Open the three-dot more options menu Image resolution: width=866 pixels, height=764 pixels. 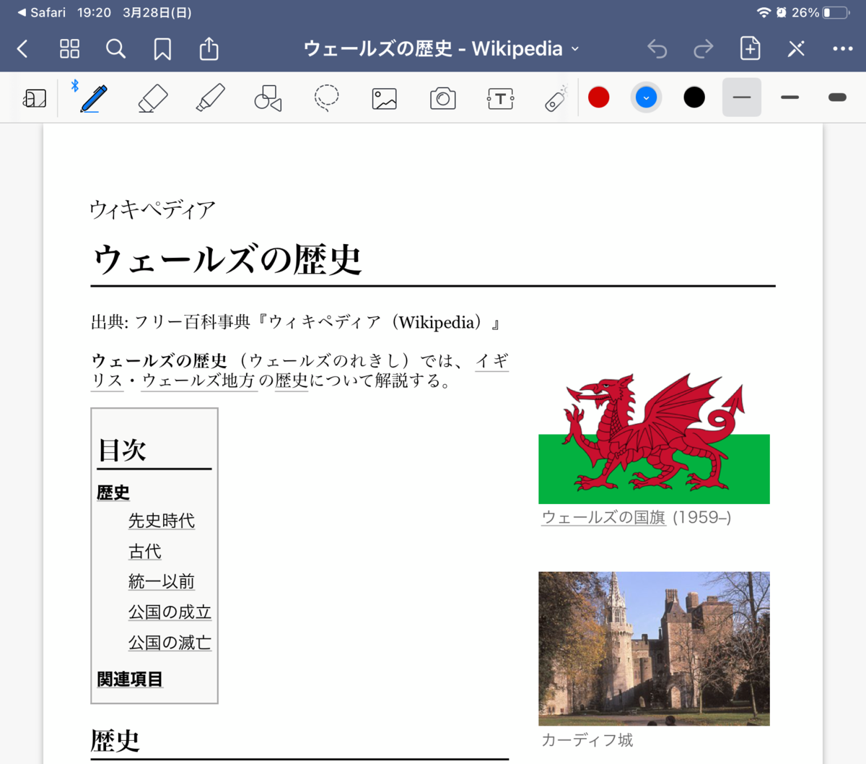pyautogui.click(x=842, y=49)
